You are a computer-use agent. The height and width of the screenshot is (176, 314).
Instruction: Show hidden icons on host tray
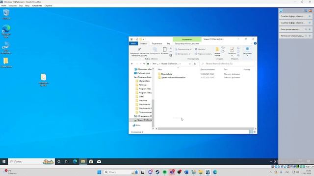click(270, 172)
